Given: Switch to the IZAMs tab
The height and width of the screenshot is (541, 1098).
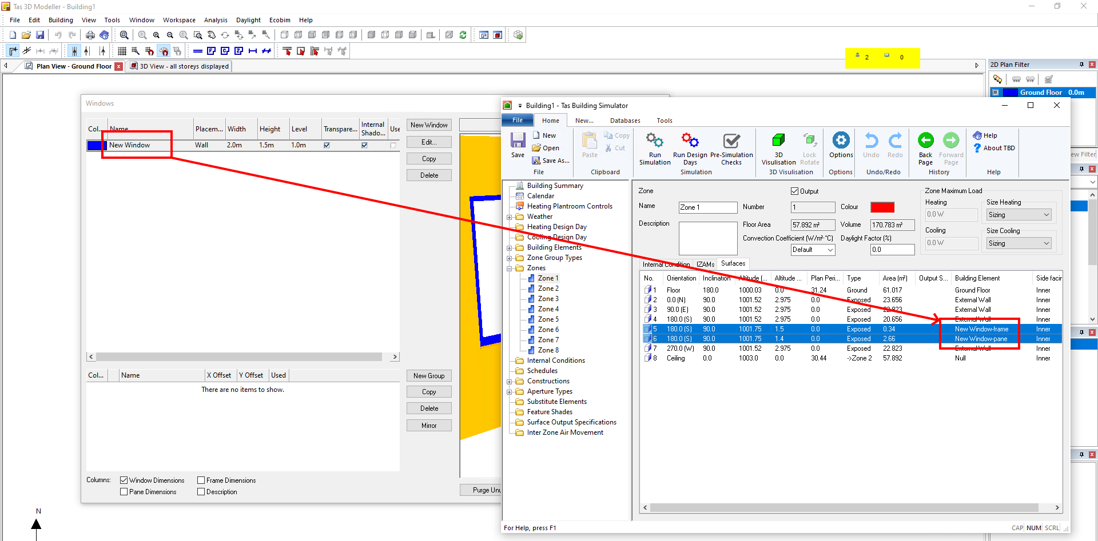Looking at the screenshot, I should coord(705,264).
